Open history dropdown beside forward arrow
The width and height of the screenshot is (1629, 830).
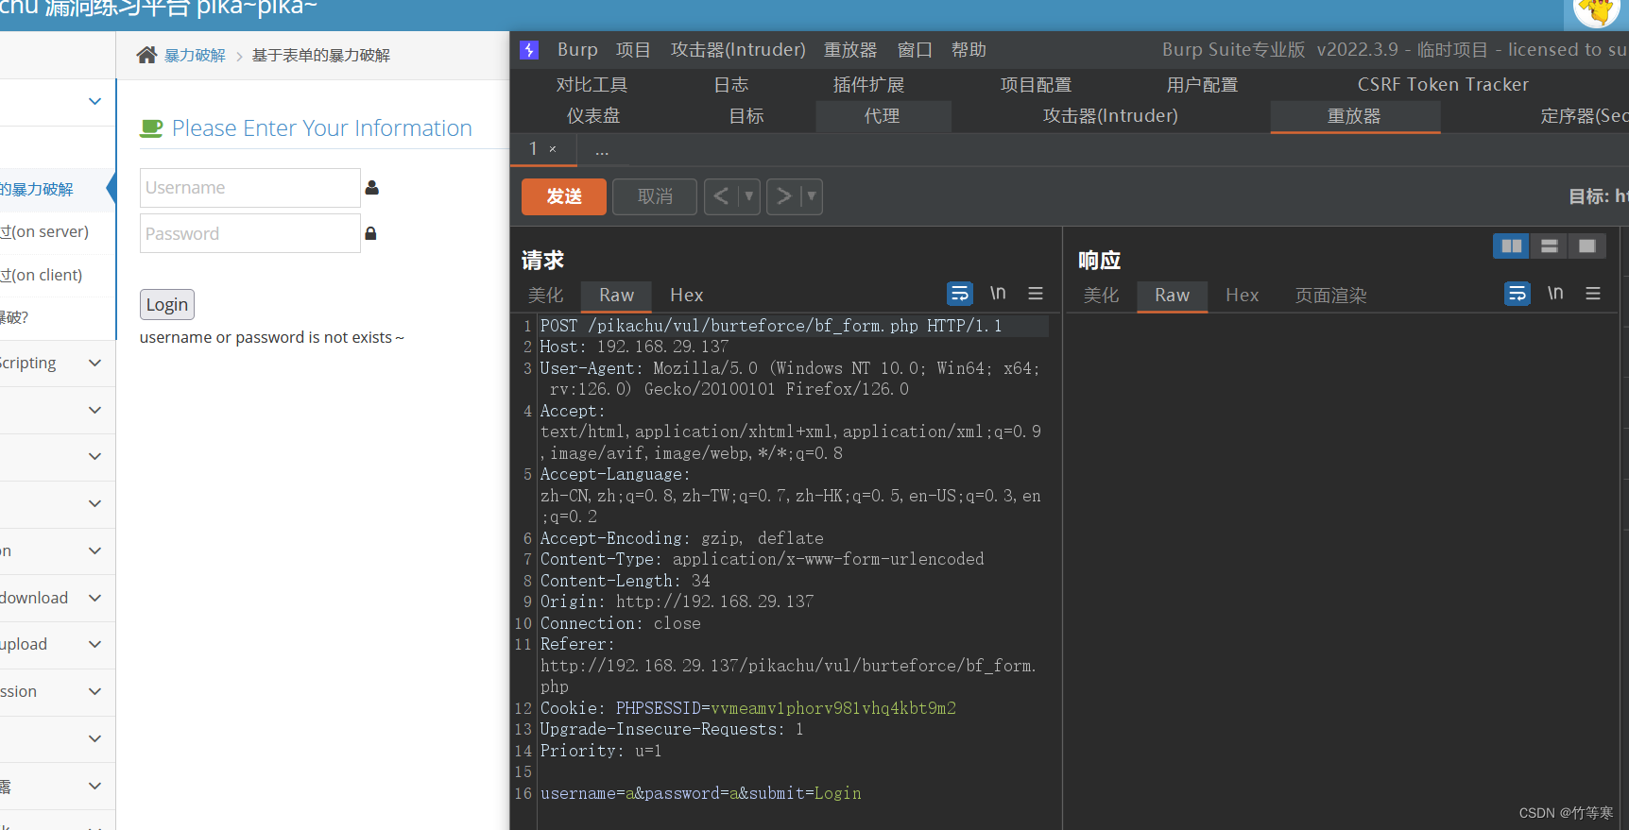812,196
